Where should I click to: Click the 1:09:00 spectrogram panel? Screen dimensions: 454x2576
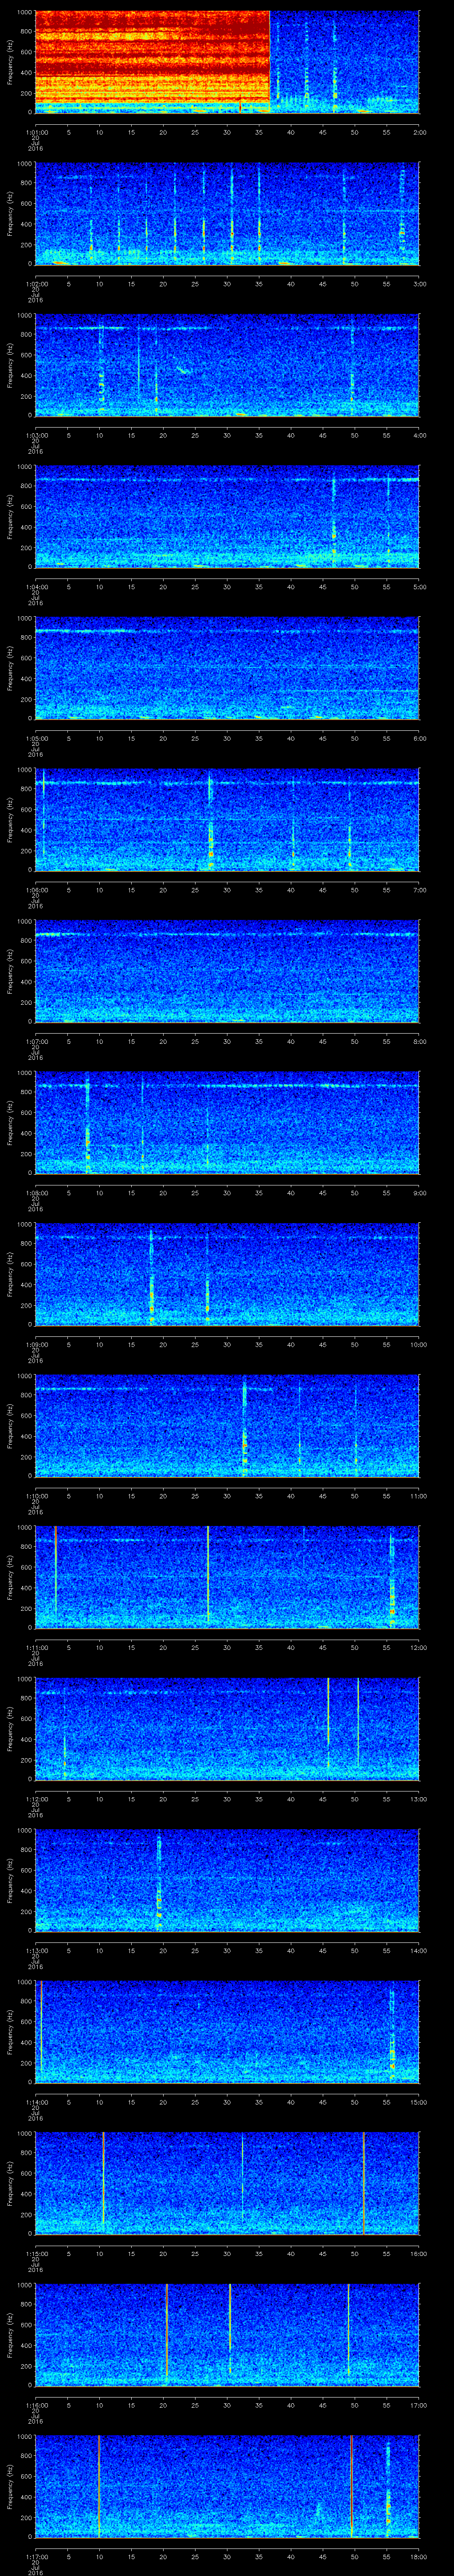click(227, 1273)
